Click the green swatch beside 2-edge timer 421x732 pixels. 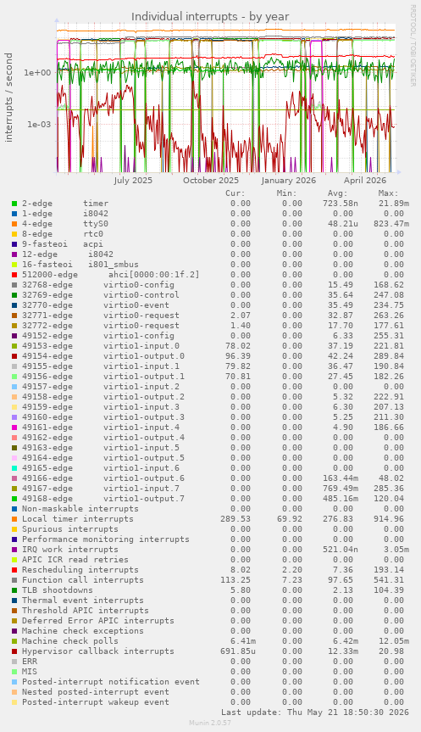click(14, 204)
